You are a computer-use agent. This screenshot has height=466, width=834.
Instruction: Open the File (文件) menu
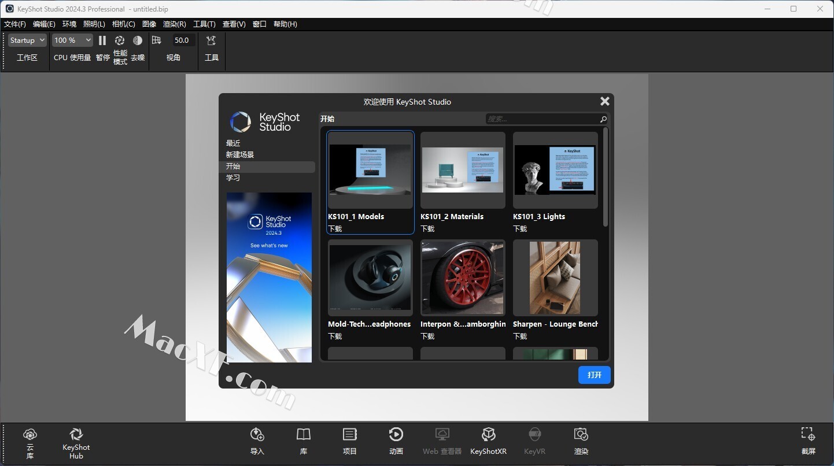(x=15, y=24)
